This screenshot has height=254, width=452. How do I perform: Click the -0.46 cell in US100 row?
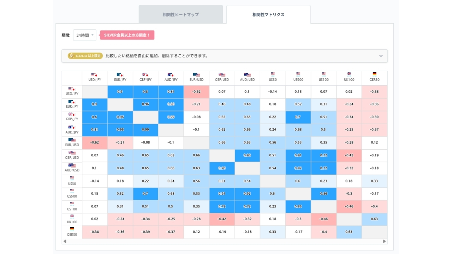349,206
